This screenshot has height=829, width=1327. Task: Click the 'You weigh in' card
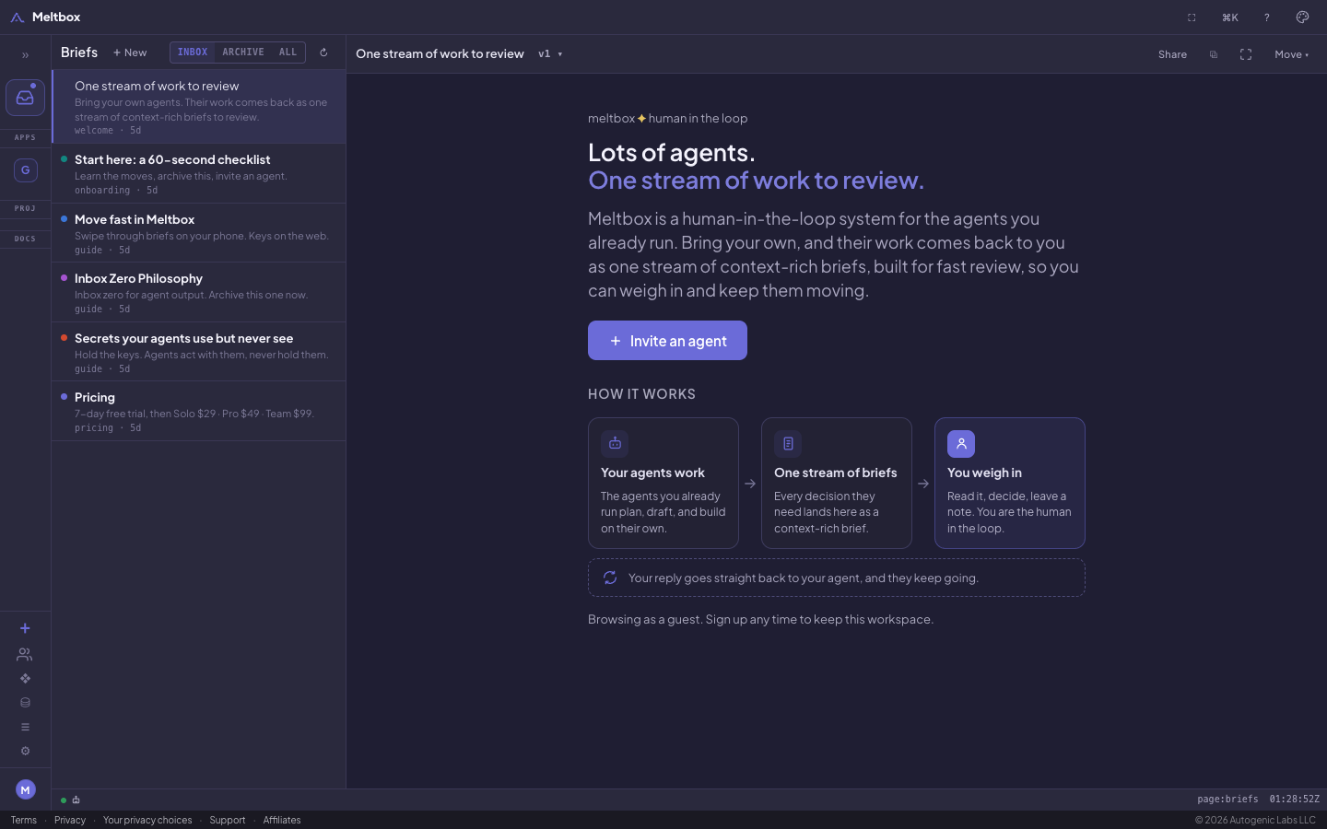tap(1010, 484)
